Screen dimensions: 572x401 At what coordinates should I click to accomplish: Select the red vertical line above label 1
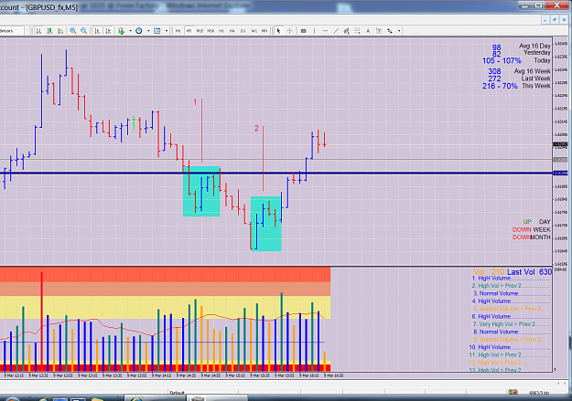click(x=201, y=130)
